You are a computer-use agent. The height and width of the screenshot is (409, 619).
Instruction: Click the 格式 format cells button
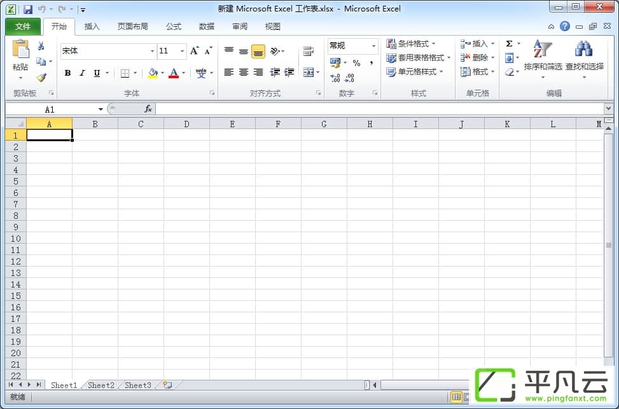tap(477, 72)
